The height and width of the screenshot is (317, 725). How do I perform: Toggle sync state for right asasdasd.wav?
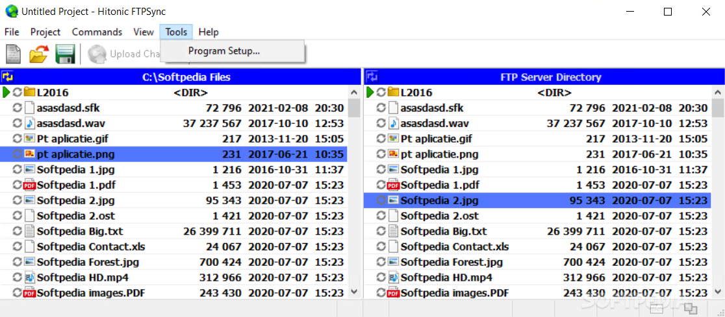[381, 123]
